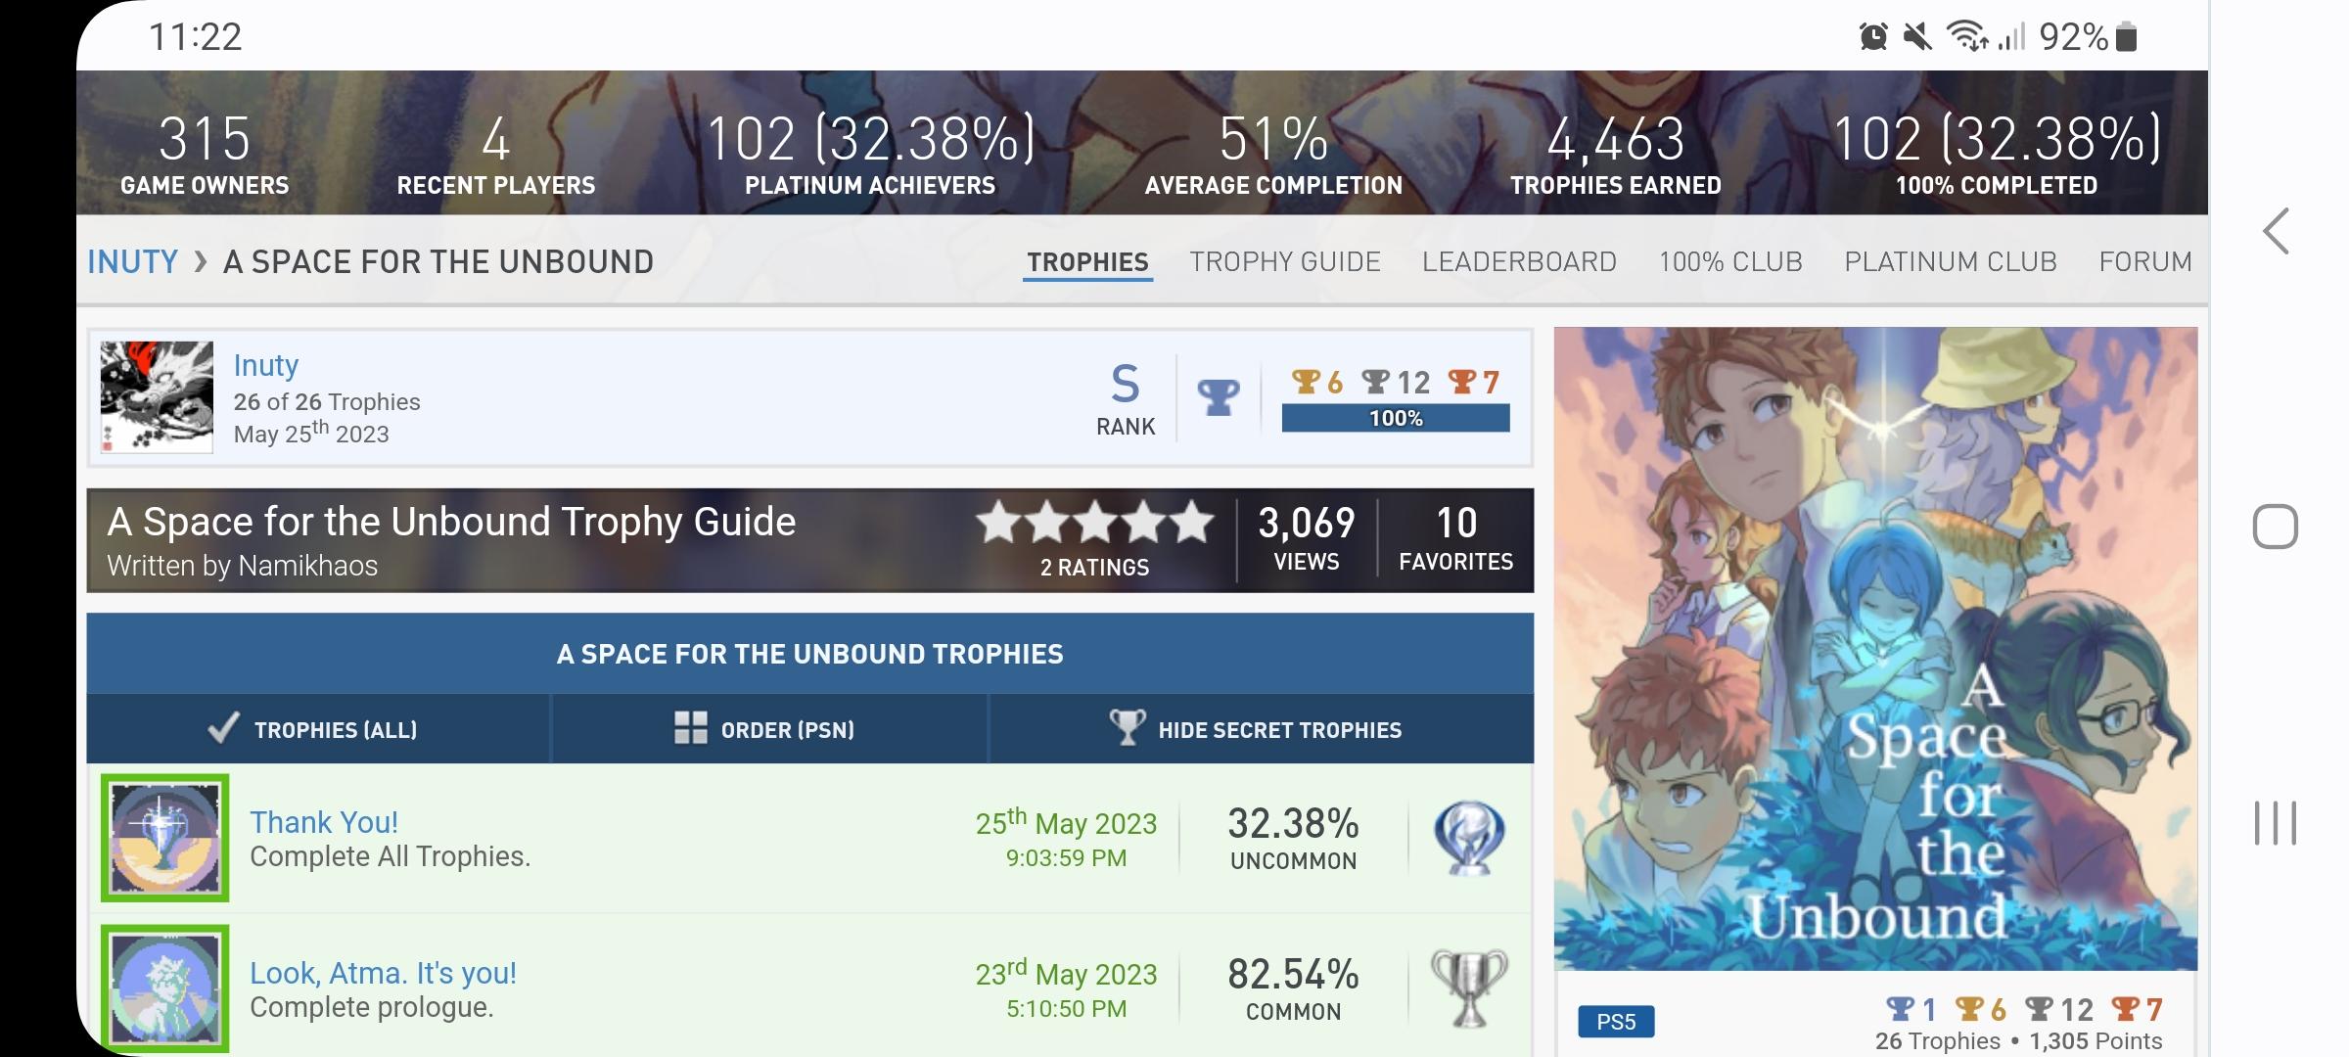Open the Thank You! trophy thumbnail
Viewport: 2349px width, 1057px height.
[164, 838]
